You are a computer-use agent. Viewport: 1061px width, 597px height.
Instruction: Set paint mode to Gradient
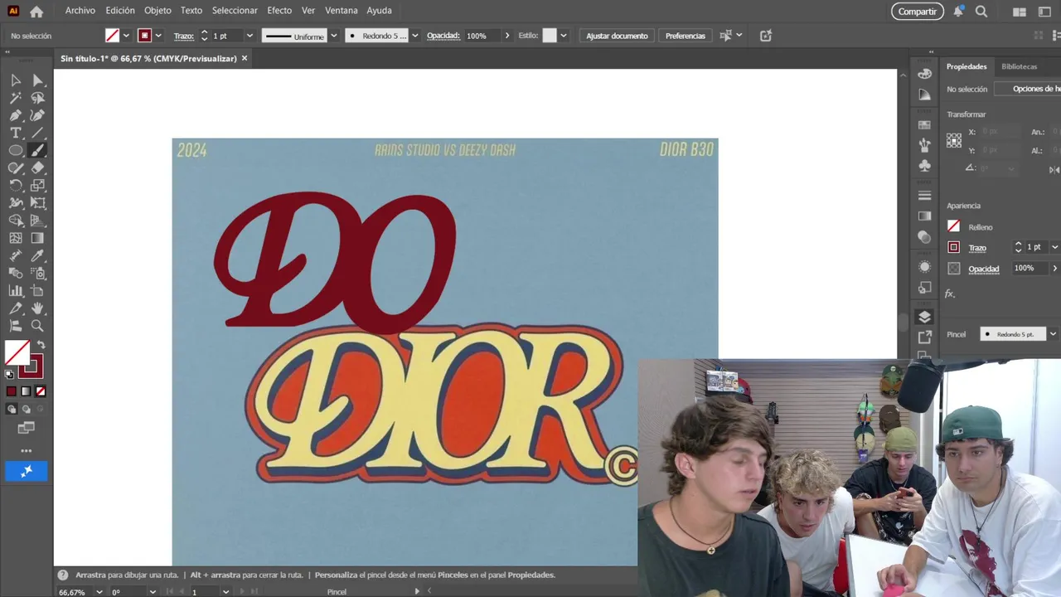click(x=26, y=391)
